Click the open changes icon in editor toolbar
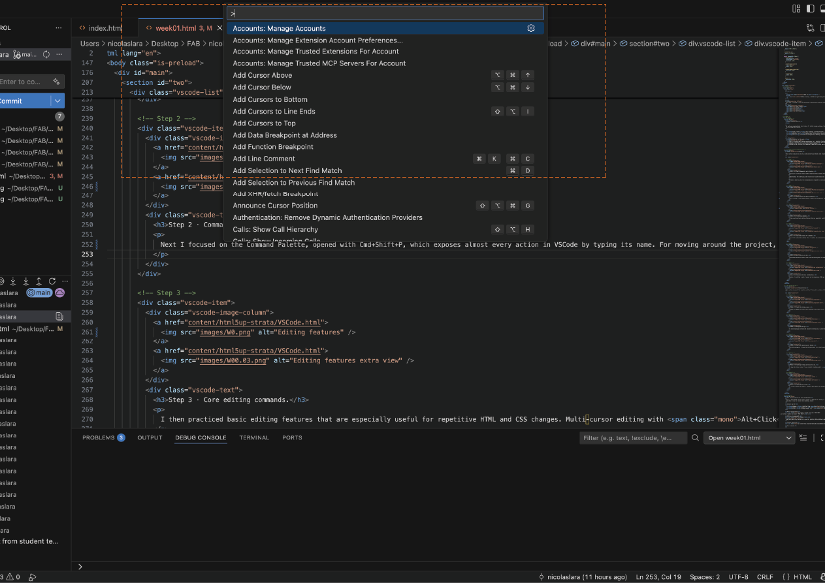Image resolution: width=825 pixels, height=583 pixels. (810, 28)
